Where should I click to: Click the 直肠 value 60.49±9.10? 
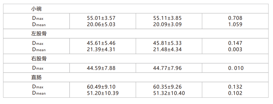[x=101, y=87]
